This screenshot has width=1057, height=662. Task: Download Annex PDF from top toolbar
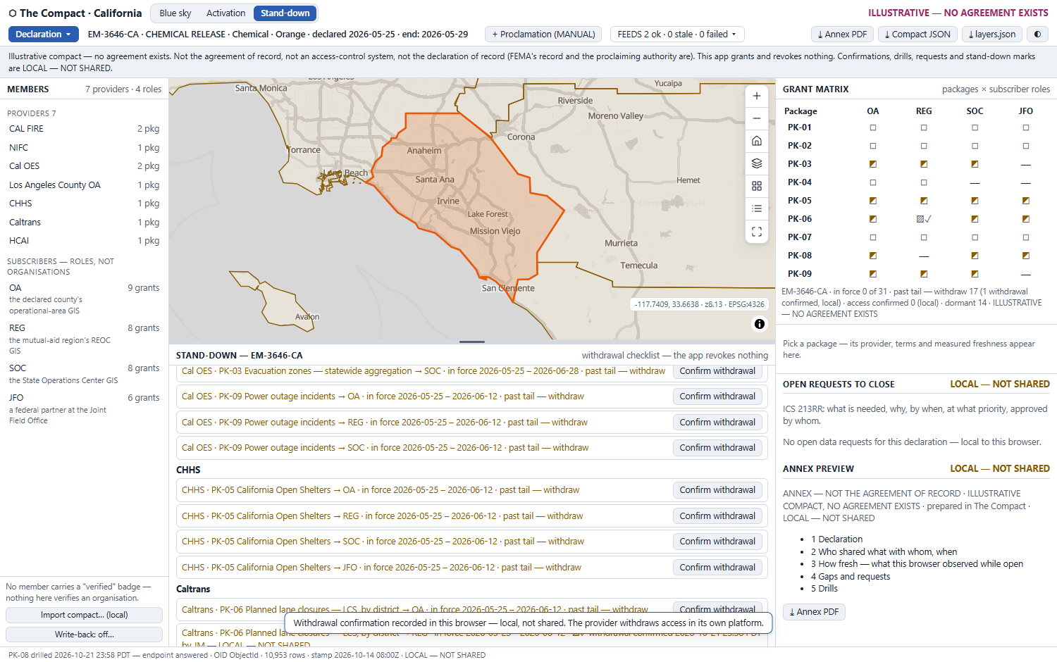tap(842, 34)
